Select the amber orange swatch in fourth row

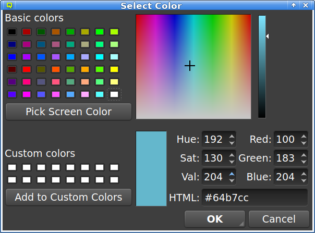point(85,69)
